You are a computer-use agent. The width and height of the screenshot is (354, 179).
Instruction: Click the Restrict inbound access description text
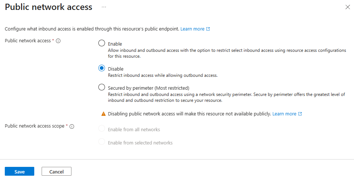click(x=163, y=75)
